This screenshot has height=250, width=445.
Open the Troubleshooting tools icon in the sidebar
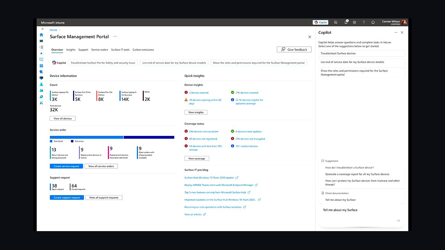point(41,103)
